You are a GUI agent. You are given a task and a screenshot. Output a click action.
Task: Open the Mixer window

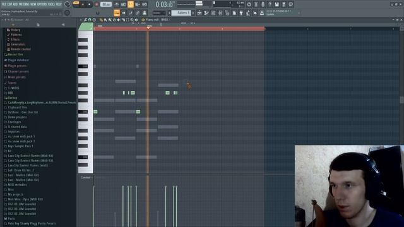[x=220, y=13]
